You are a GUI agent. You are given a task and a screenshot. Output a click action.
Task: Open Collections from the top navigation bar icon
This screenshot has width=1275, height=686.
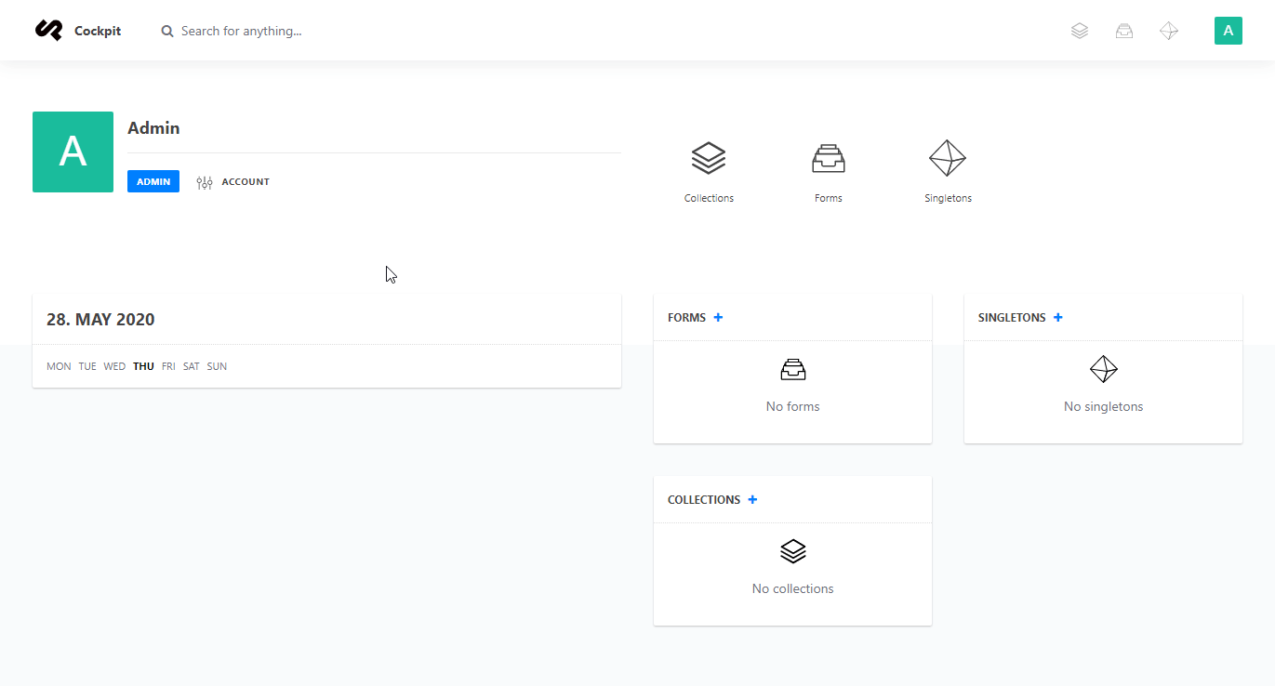coord(1079,31)
